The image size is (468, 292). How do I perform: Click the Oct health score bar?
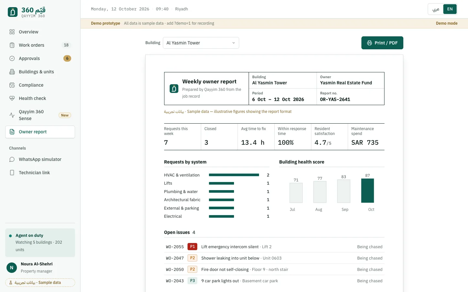click(368, 190)
